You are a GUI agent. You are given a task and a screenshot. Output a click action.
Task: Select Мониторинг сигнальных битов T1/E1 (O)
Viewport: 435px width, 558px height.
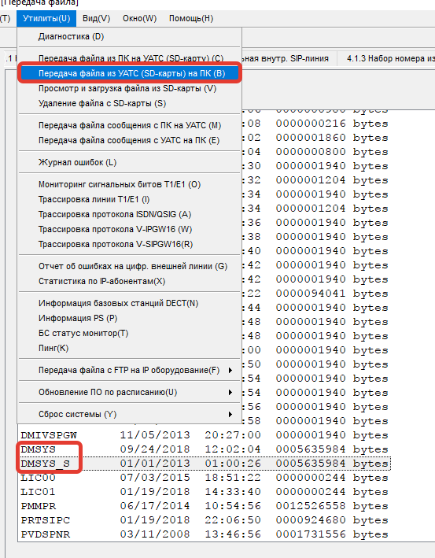[x=130, y=185]
